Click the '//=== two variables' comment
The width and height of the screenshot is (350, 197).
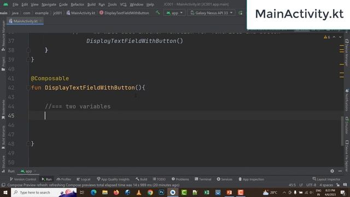pos(78,106)
